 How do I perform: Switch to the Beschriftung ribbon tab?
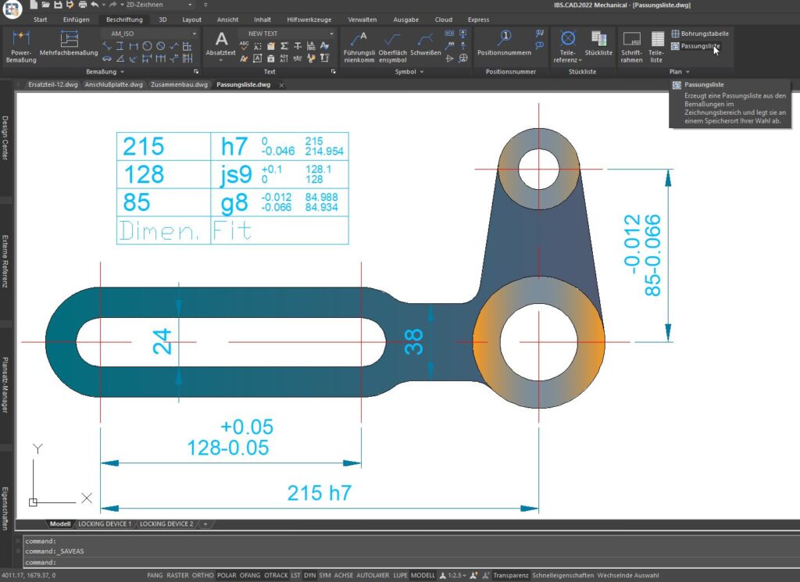pos(123,20)
